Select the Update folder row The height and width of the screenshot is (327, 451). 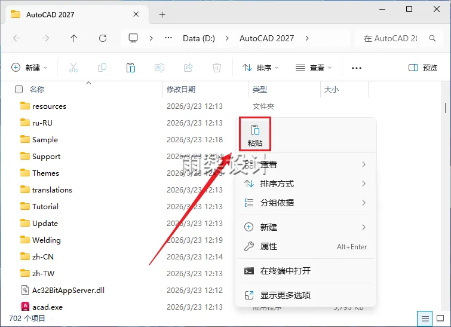pos(39,223)
